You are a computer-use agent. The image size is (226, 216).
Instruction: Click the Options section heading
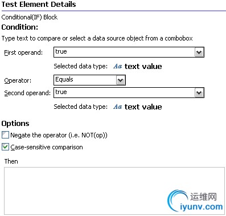pos(15,124)
